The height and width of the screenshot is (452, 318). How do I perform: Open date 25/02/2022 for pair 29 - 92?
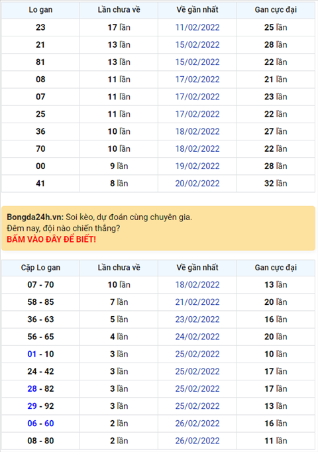point(197,406)
